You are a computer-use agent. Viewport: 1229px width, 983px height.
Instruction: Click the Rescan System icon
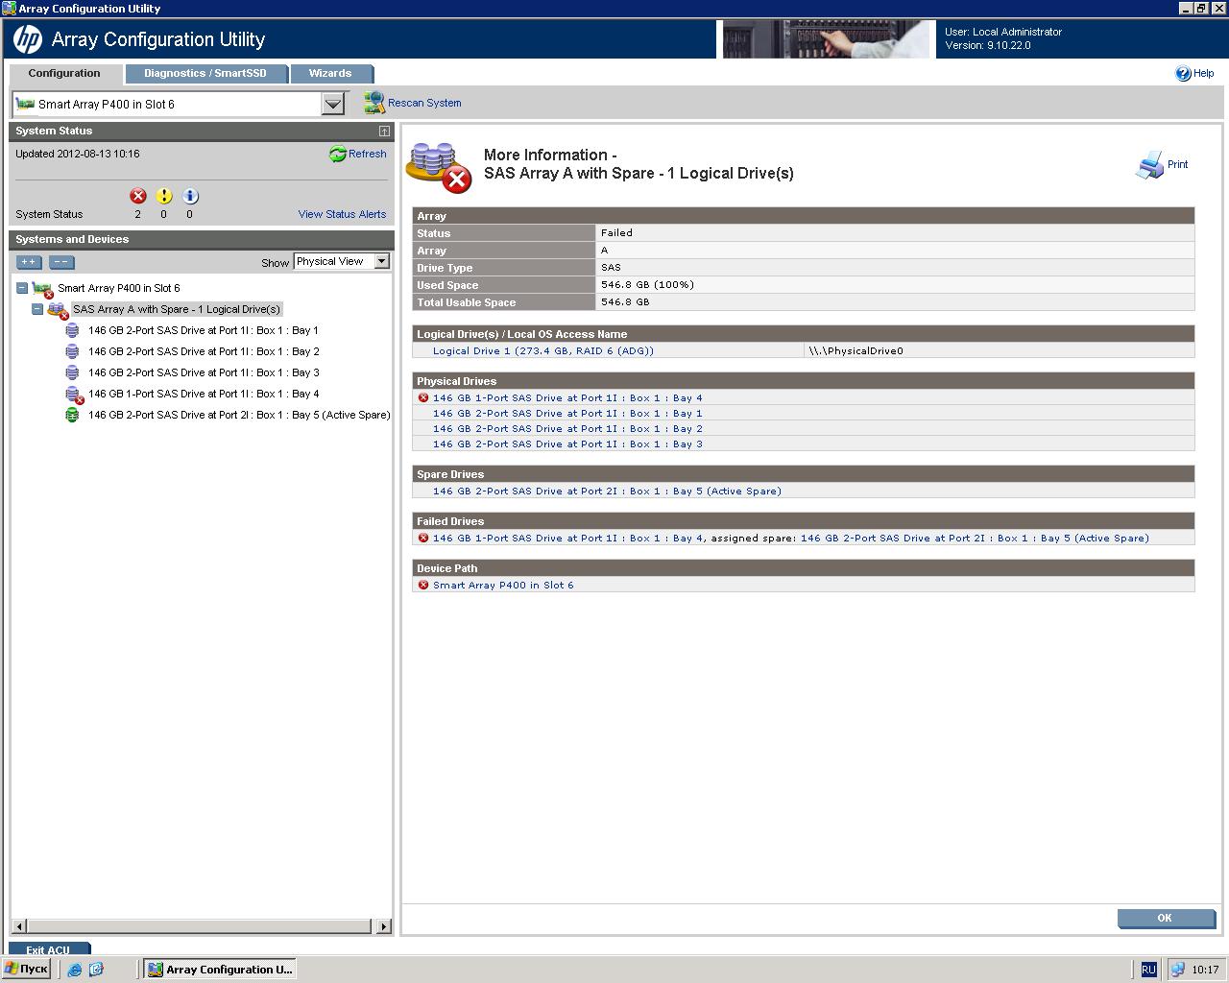click(x=374, y=103)
